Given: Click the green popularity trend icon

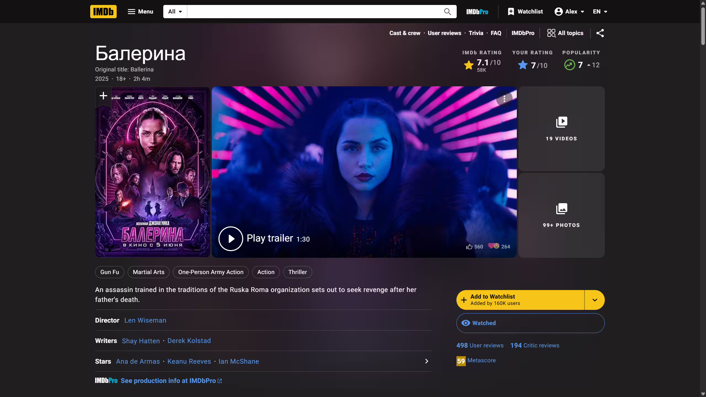Looking at the screenshot, I should click(x=569, y=65).
